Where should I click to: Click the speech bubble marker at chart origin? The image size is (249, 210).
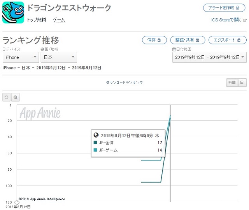pyautogui.click(x=17, y=202)
